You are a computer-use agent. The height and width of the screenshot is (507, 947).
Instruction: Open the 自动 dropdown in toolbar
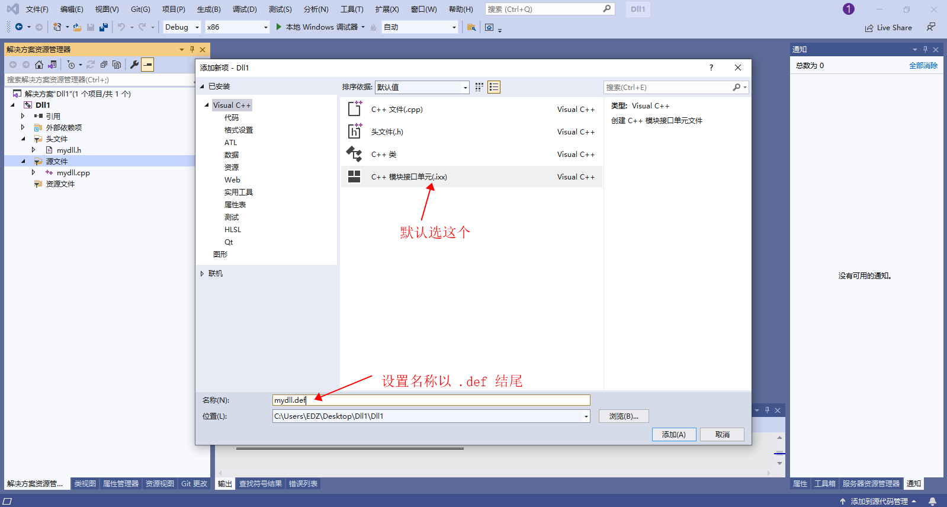pyautogui.click(x=420, y=27)
